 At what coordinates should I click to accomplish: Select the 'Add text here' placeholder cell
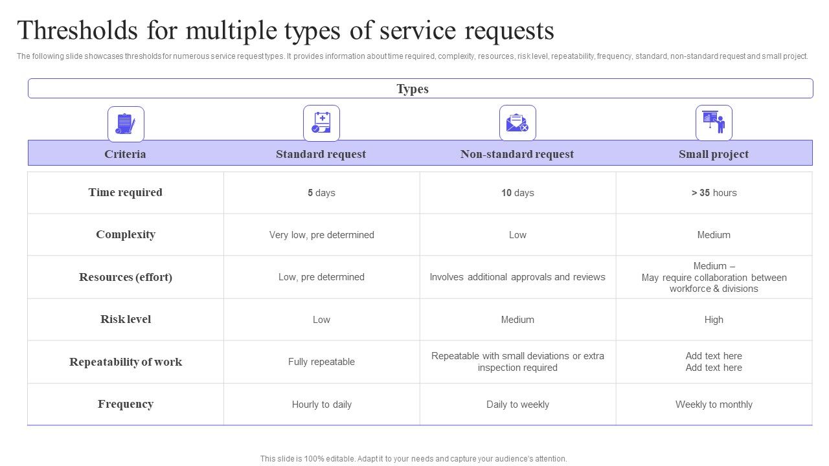click(x=714, y=362)
